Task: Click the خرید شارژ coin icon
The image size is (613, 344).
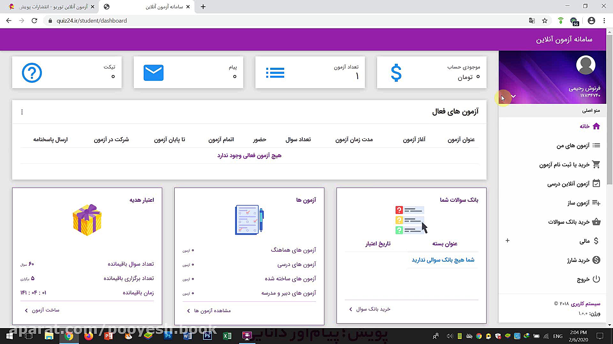Action: click(596, 260)
